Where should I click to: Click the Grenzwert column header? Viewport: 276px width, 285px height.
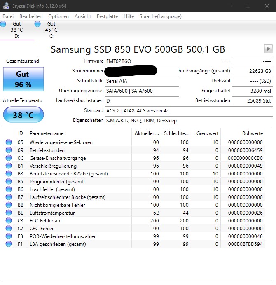[x=206, y=133]
